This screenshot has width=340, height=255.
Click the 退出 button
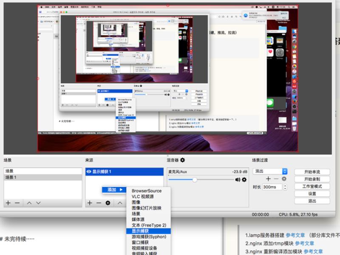click(x=312, y=201)
